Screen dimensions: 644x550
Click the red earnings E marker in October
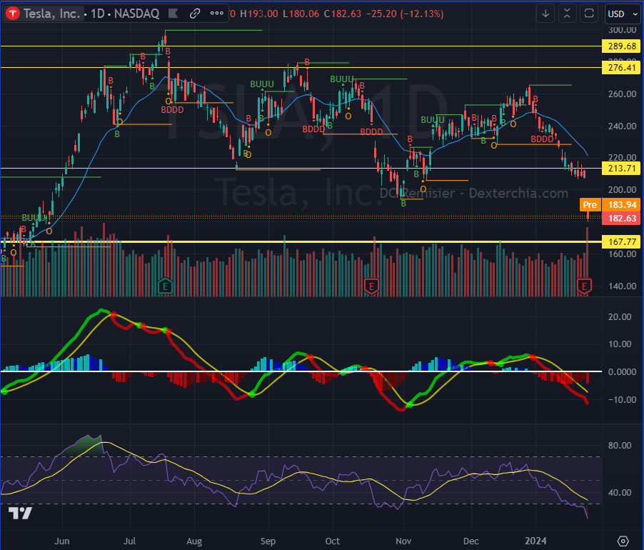371,286
